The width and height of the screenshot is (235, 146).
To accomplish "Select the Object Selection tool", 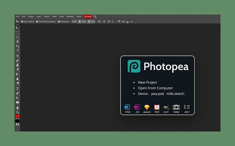I will click(x=17, y=42).
